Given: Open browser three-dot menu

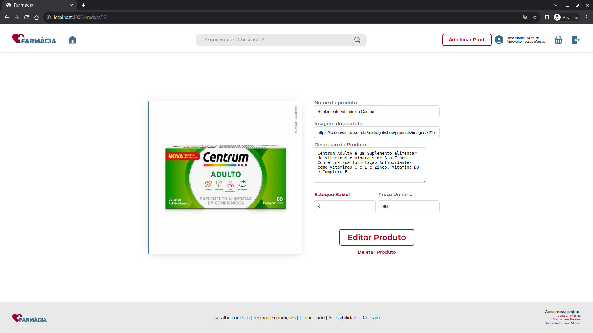Looking at the screenshot, I should [x=586, y=17].
